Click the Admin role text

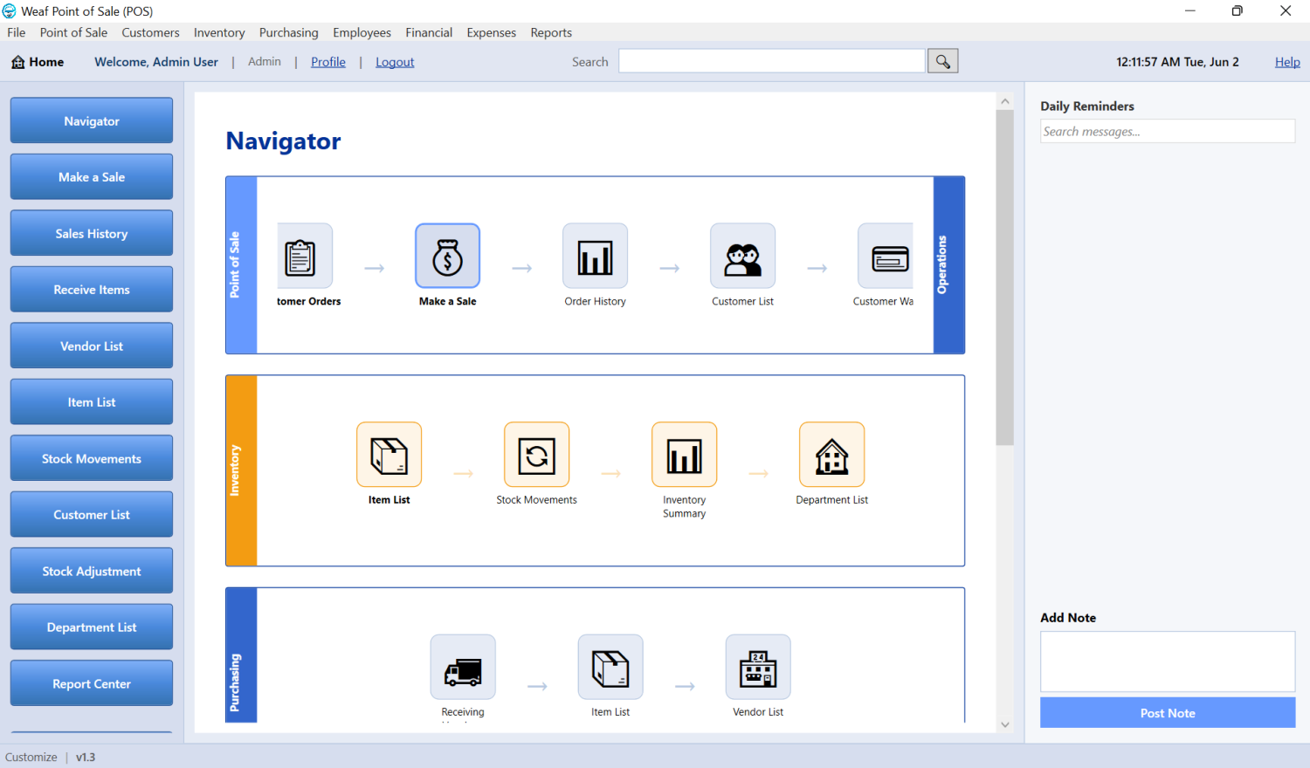click(x=265, y=61)
